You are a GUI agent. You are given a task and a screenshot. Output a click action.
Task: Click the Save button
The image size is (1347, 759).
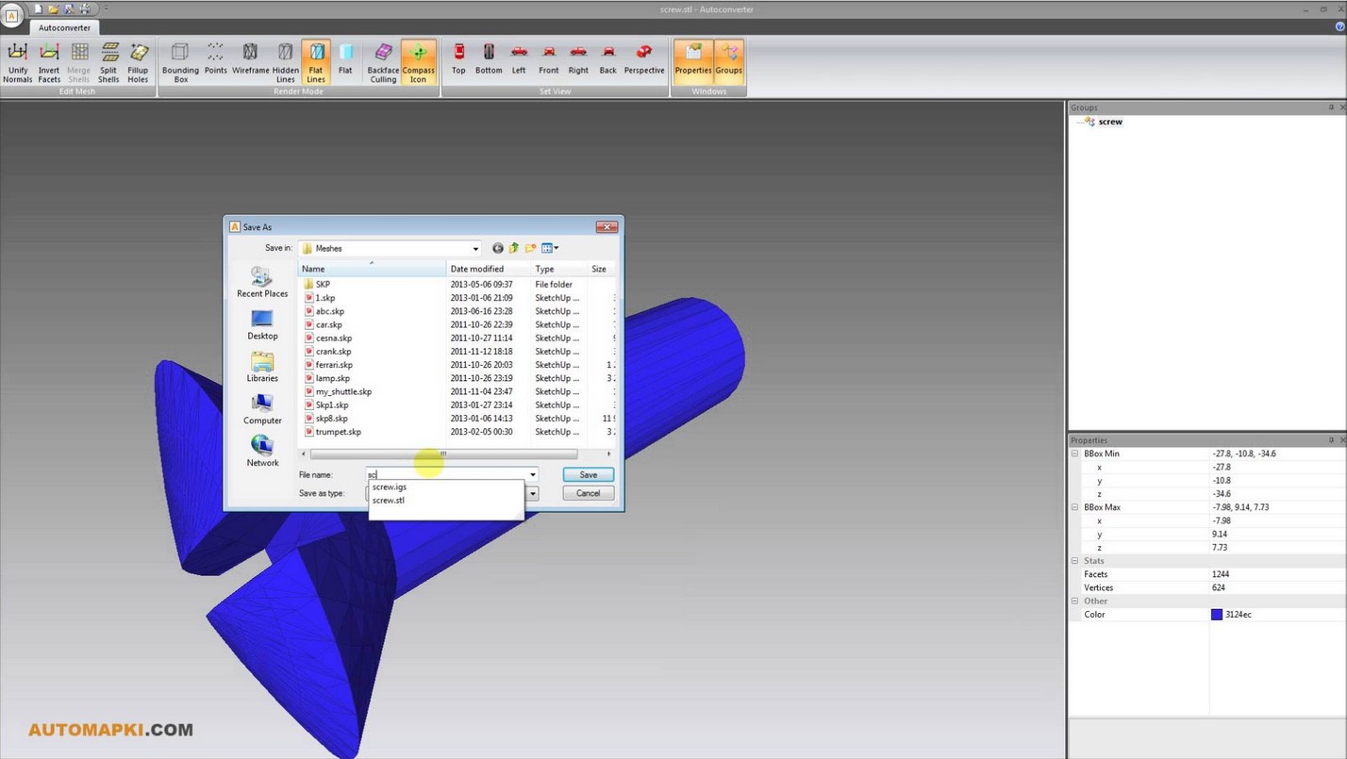589,475
